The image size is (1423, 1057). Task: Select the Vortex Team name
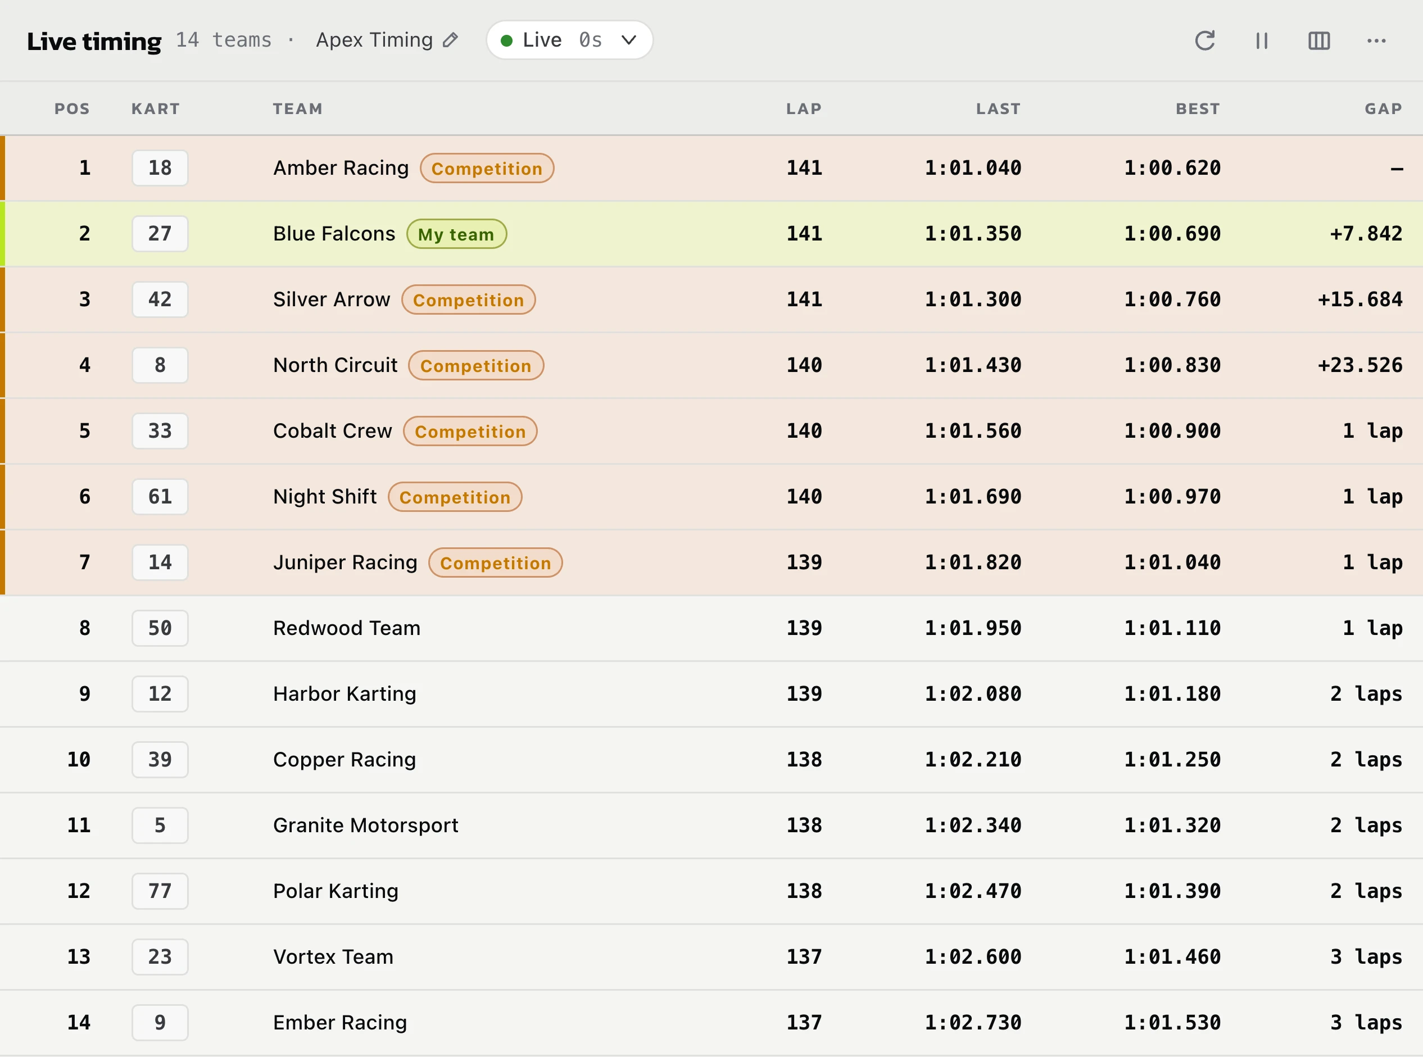click(333, 957)
